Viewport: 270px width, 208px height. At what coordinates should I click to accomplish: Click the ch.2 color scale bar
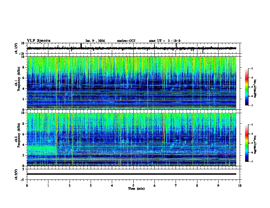[247, 143]
